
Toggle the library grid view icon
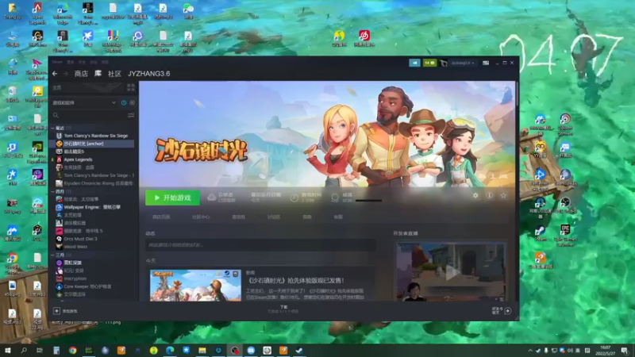click(x=131, y=87)
